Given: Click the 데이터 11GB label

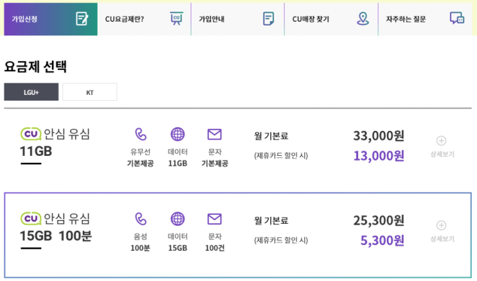Looking at the screenshot, I should click(178, 158).
